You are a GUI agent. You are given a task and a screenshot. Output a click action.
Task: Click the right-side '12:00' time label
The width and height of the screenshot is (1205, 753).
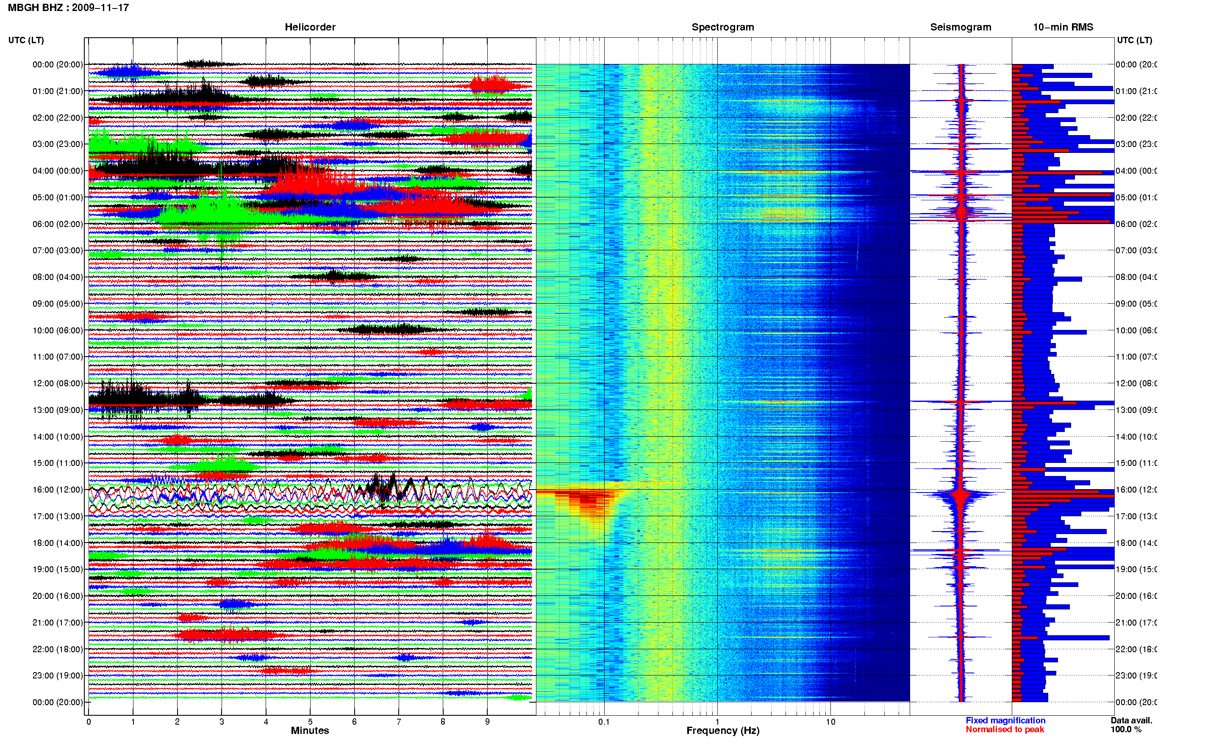tap(1136, 383)
